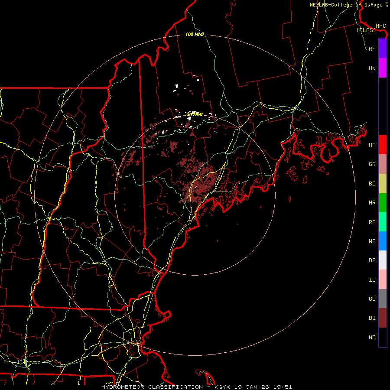Click the UK legend label

(372, 68)
